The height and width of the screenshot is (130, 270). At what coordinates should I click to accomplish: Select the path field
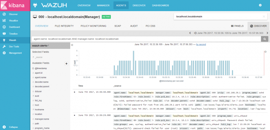(37, 124)
